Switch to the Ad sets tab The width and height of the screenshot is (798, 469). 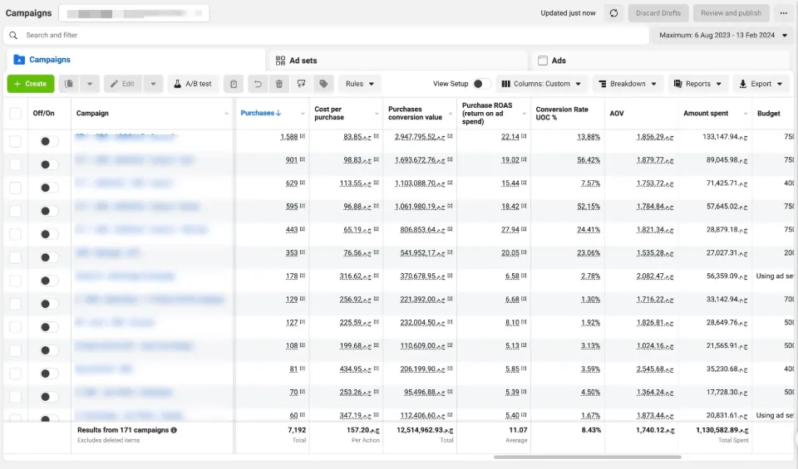pyautogui.click(x=397, y=61)
